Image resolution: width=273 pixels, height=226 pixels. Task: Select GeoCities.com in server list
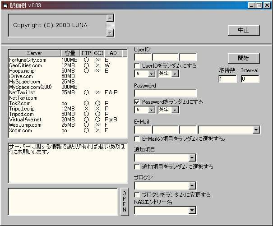pyautogui.click(x=68, y=65)
